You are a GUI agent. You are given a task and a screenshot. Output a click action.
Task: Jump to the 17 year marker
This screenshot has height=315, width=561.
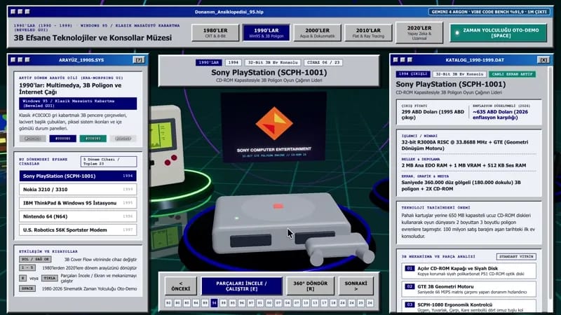point(324,303)
